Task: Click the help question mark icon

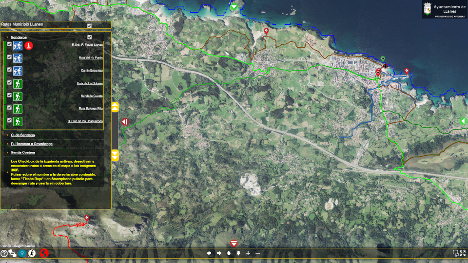Action: (4, 253)
